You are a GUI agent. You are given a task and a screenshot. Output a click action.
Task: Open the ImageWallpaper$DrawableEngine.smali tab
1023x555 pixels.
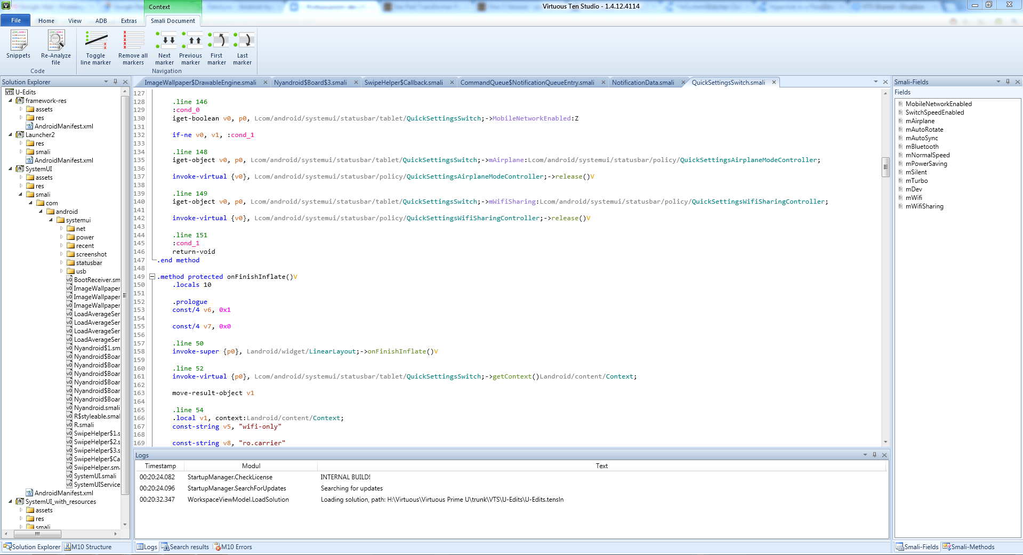click(x=200, y=82)
